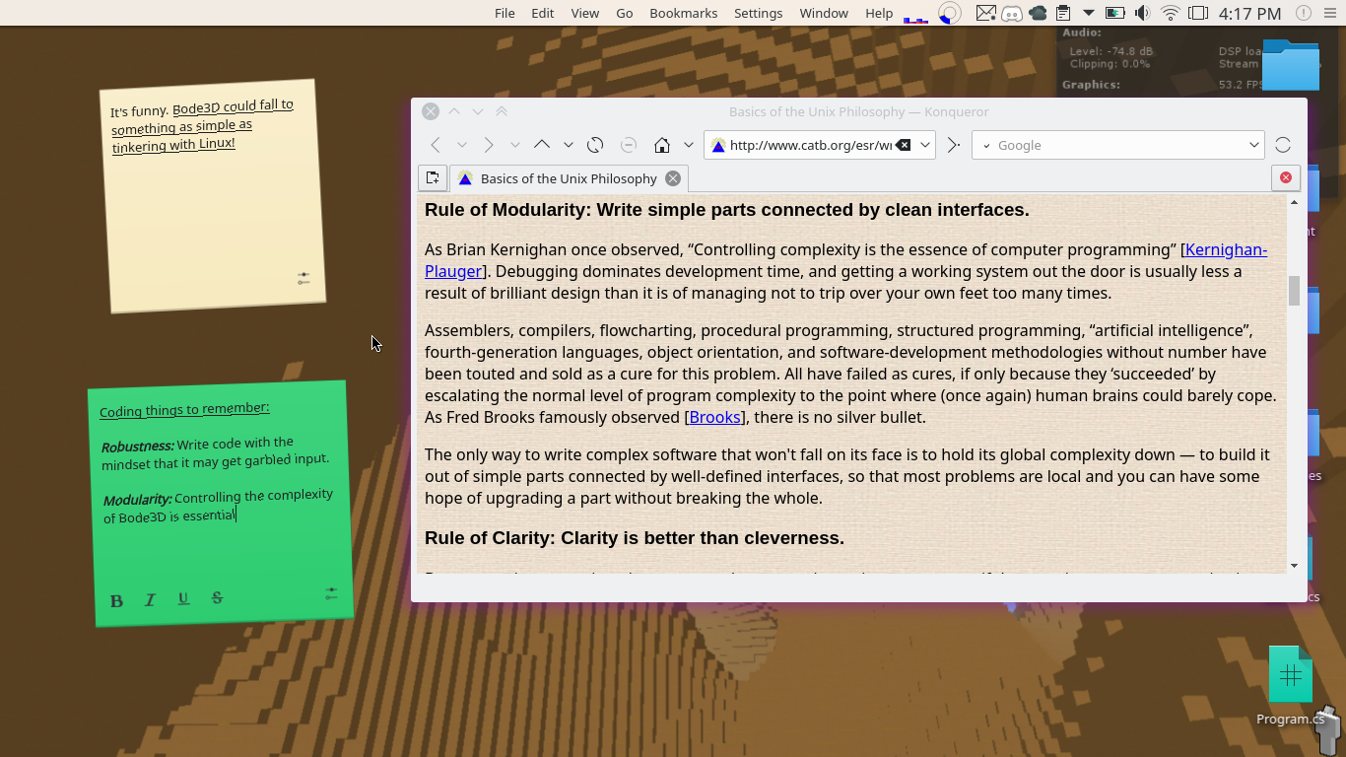Open the Kernighan-Plauger reference link
Viewport: 1346px width, 757px height.
pyautogui.click(x=1226, y=249)
